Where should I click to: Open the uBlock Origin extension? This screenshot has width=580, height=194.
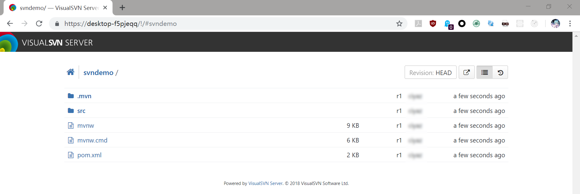433,23
